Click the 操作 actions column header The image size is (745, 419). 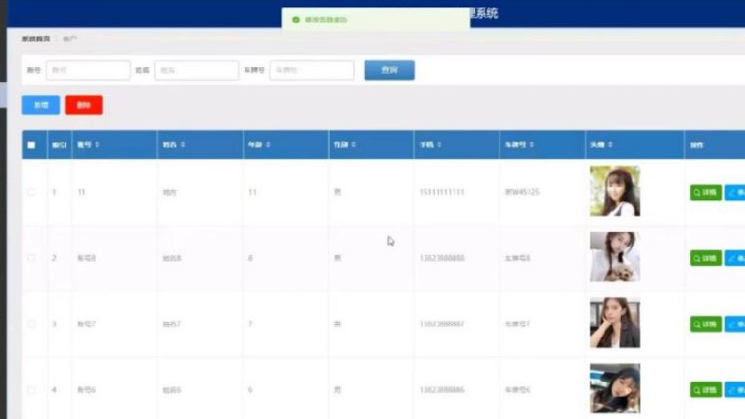point(697,145)
